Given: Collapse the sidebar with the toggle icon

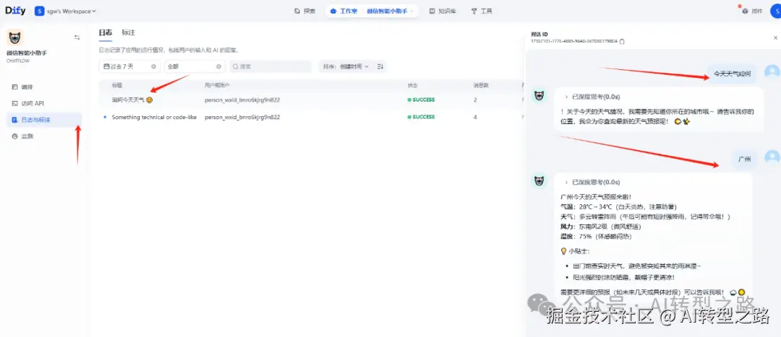Looking at the screenshot, I should click(77, 38).
